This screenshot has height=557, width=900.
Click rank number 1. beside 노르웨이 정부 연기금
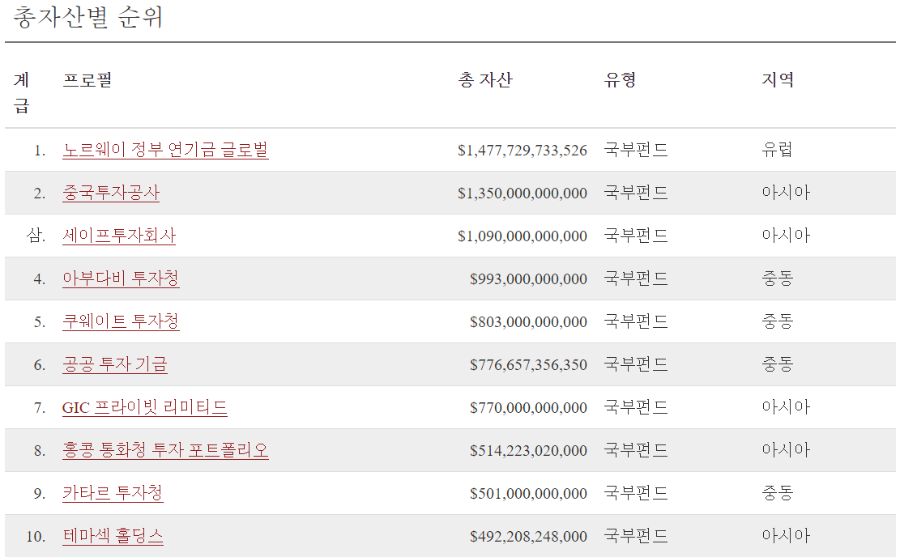pos(40,151)
